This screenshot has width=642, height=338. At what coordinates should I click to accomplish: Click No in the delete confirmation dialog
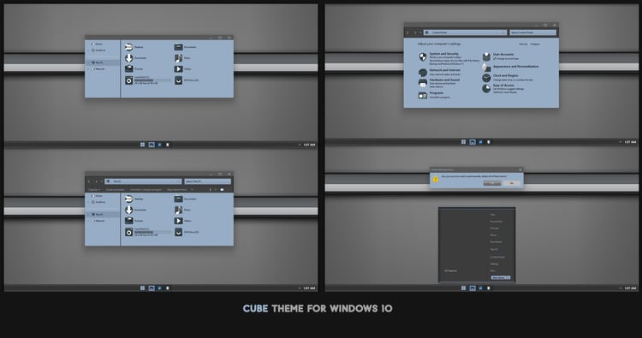coord(511,183)
